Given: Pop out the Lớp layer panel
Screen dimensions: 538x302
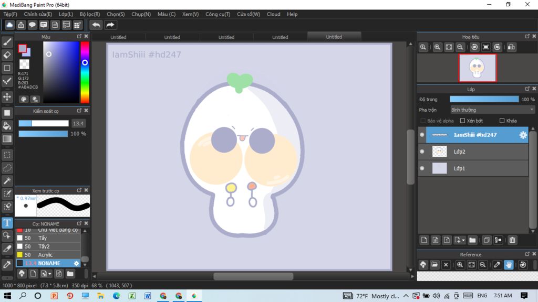Looking at the screenshot, I should [527, 89].
